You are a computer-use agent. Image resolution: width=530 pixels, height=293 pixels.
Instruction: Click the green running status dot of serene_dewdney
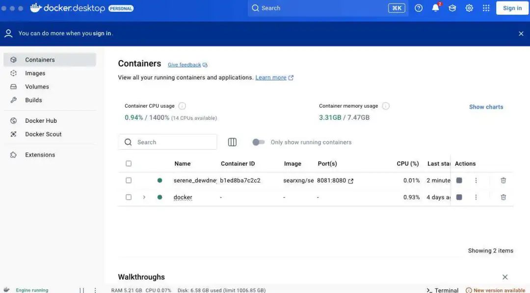tap(159, 180)
